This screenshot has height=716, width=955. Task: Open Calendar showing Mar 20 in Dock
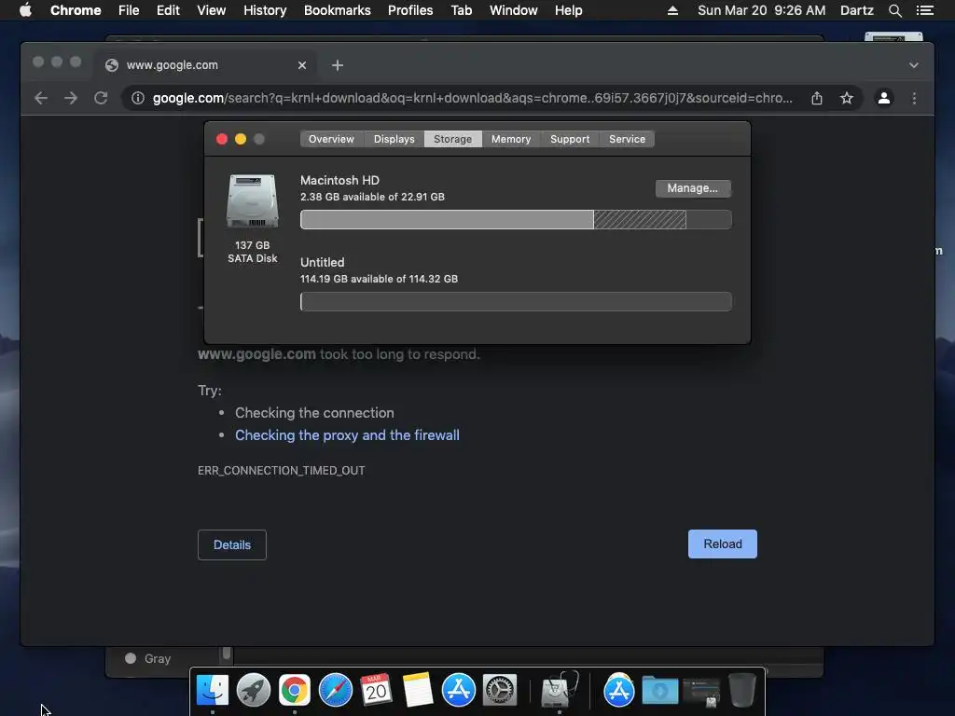[x=376, y=689]
